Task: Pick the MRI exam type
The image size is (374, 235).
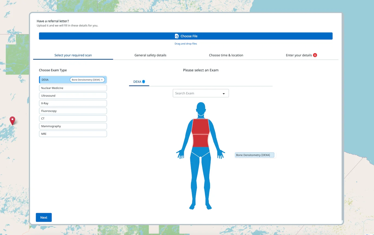Action: [73, 134]
